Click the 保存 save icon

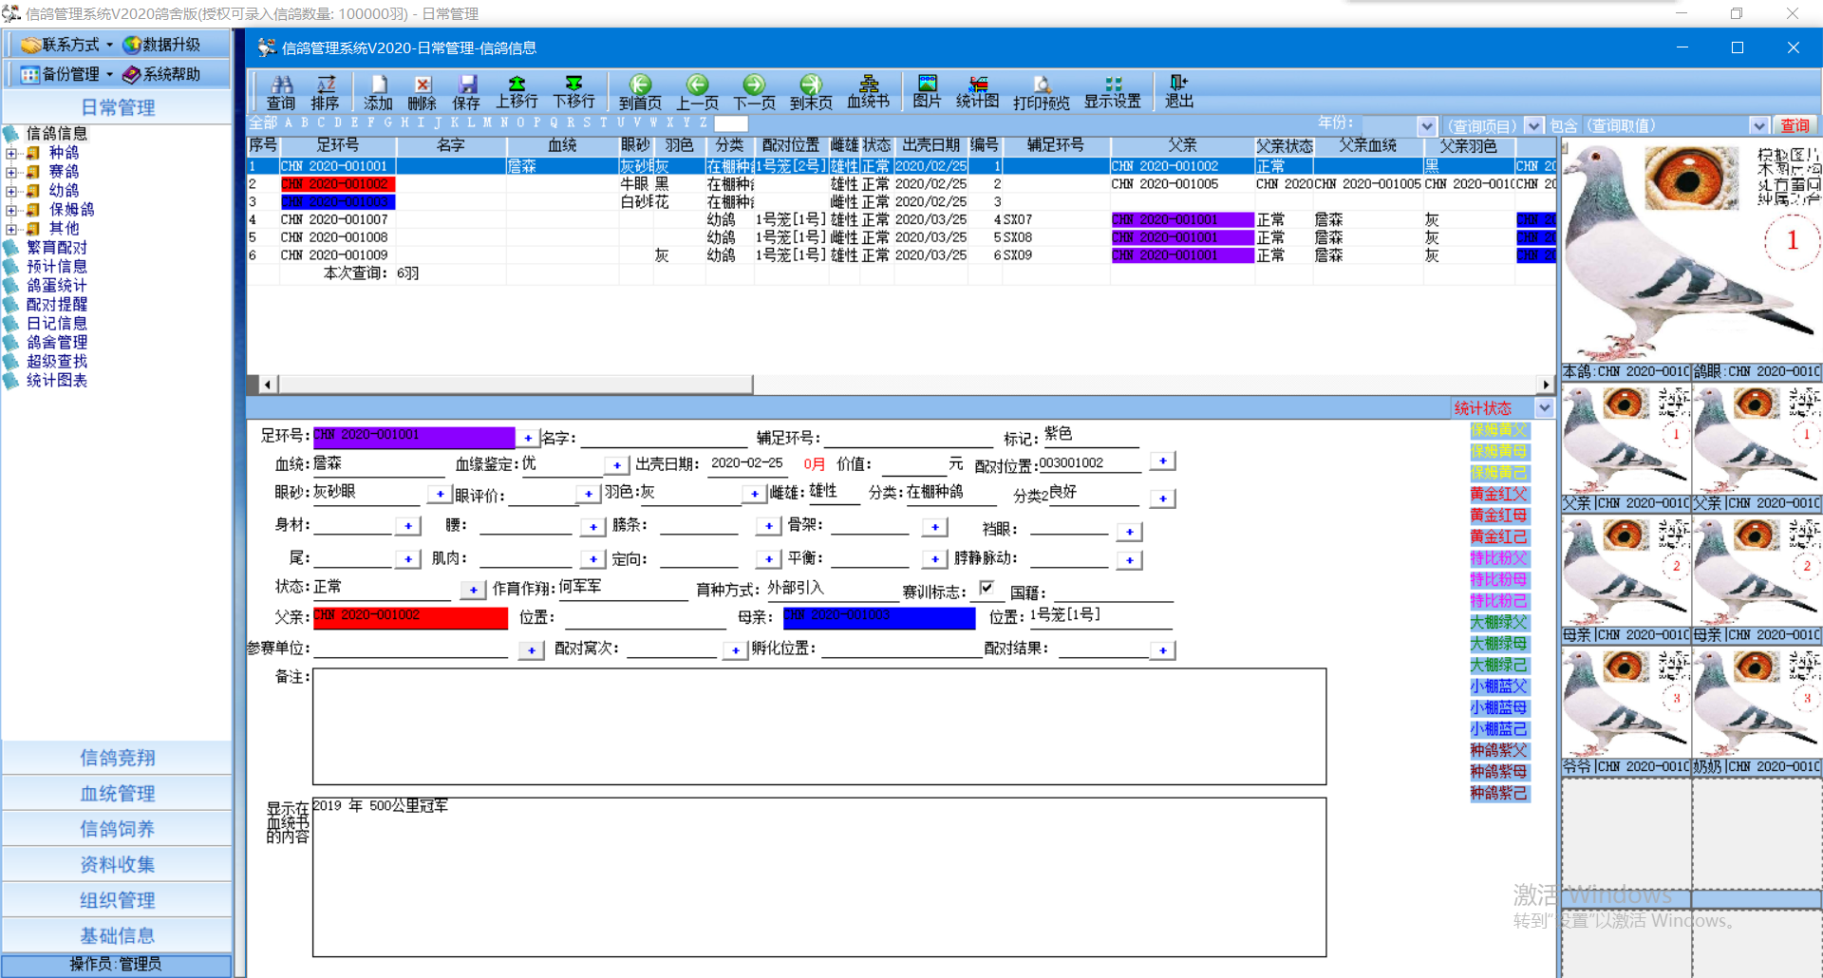click(465, 92)
